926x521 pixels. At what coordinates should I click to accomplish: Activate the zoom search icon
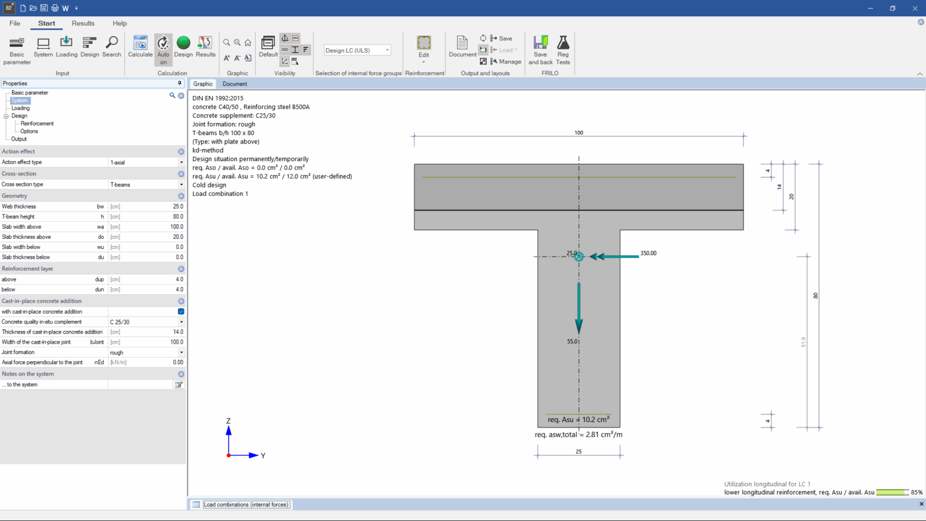tap(227, 43)
